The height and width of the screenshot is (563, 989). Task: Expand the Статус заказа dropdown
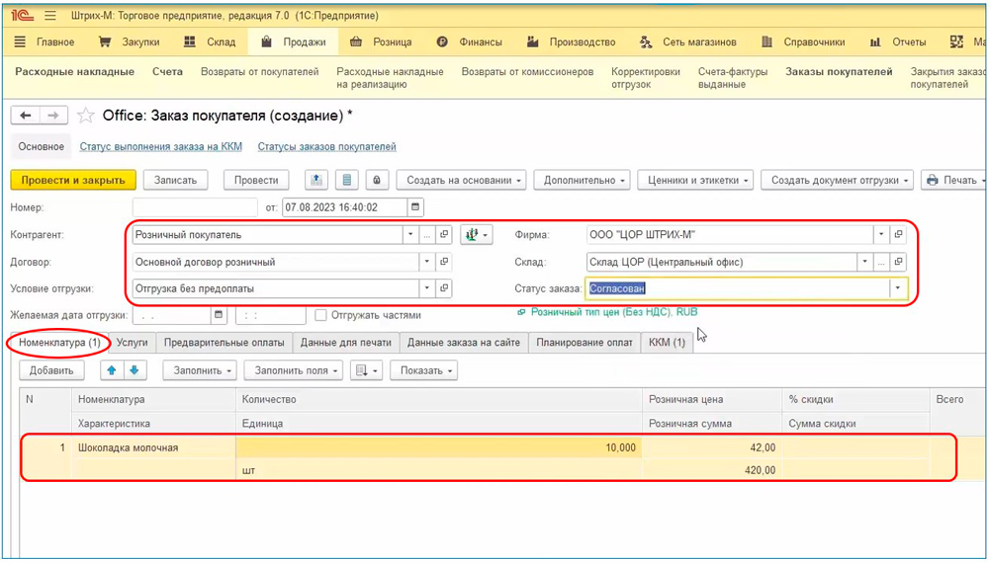898,288
